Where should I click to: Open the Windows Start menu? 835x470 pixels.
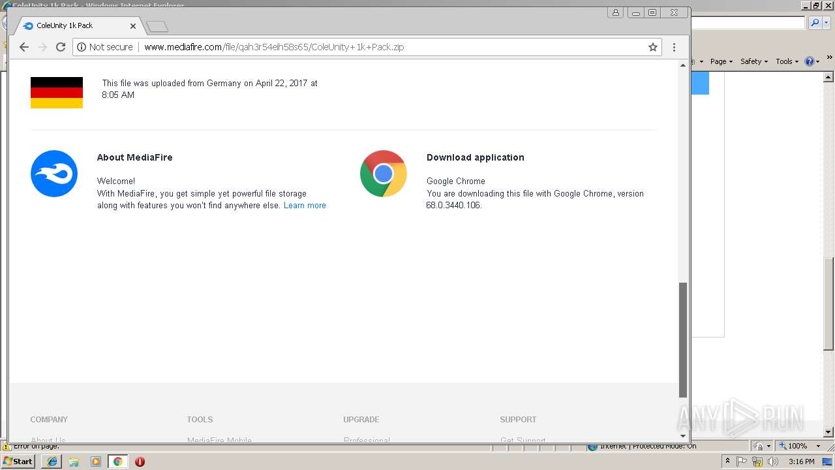point(18,461)
